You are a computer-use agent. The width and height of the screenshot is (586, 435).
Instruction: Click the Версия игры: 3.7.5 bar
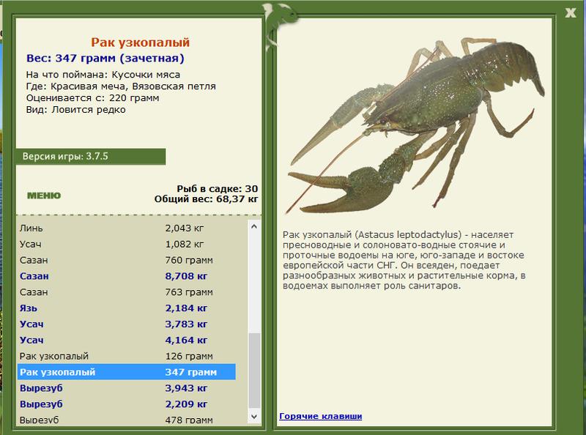91,156
